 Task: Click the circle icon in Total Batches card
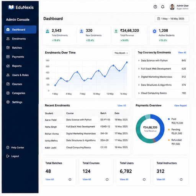[70, 180]
